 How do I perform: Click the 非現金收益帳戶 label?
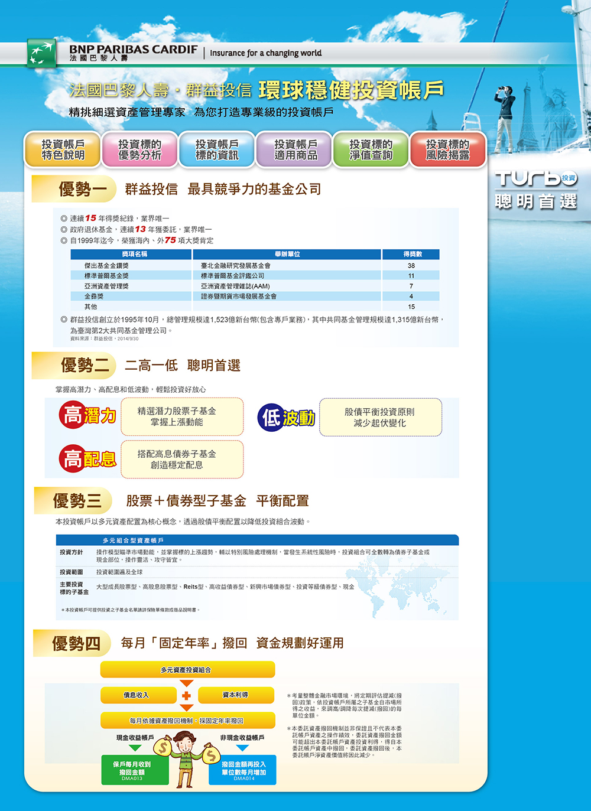tap(242, 738)
